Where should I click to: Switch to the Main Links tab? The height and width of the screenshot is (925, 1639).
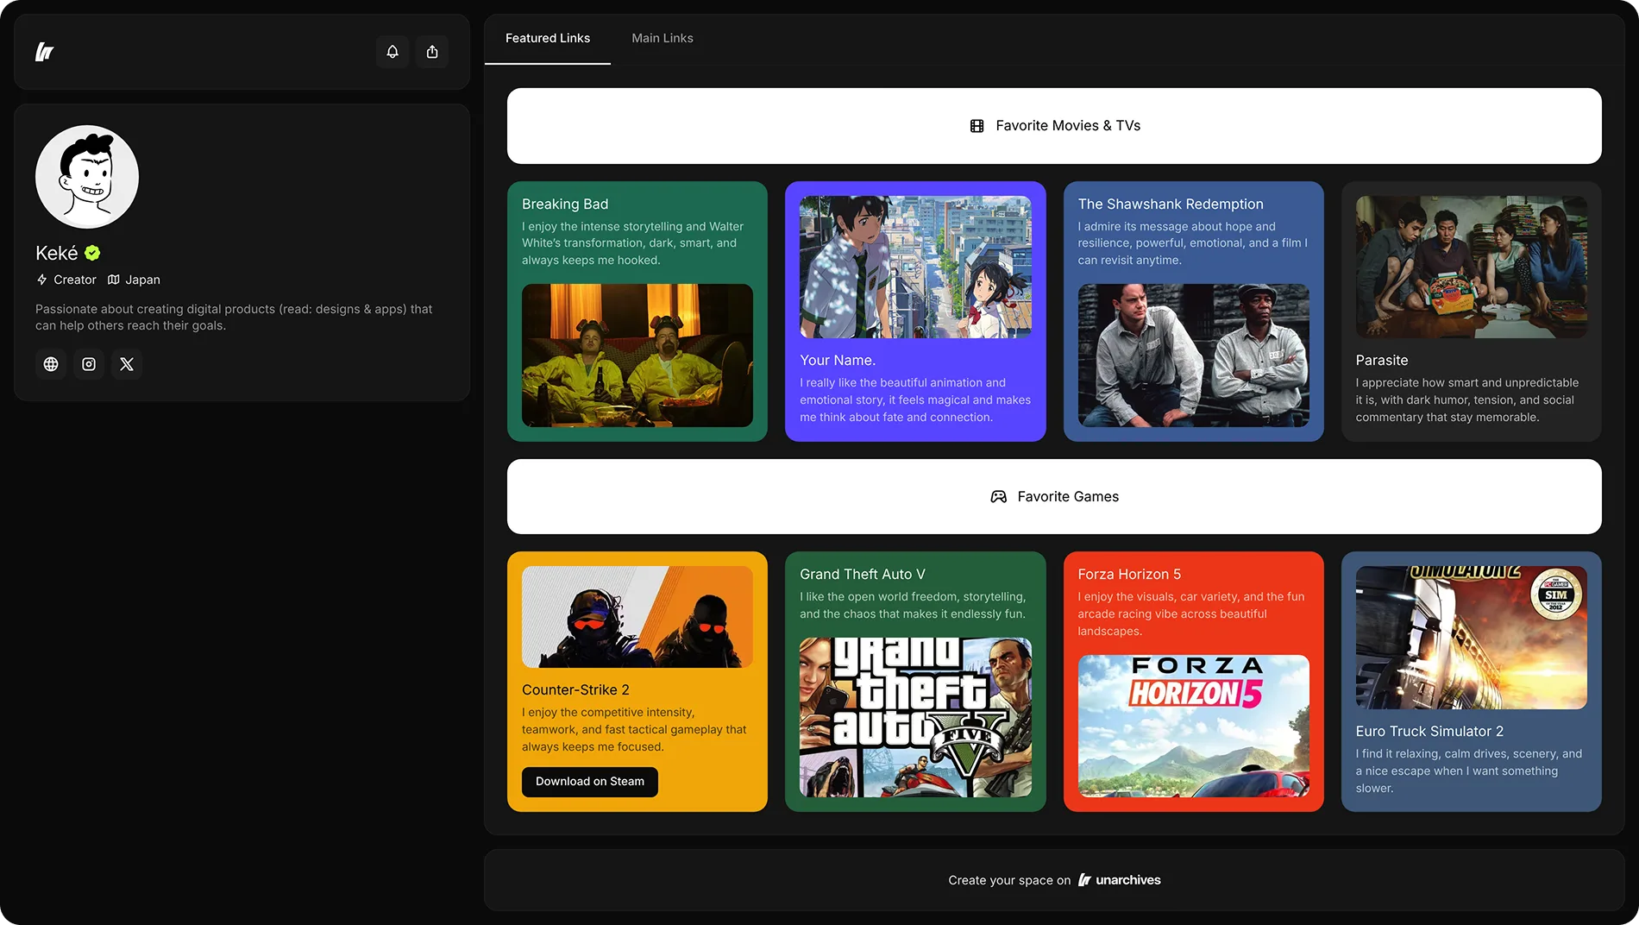[x=663, y=39]
